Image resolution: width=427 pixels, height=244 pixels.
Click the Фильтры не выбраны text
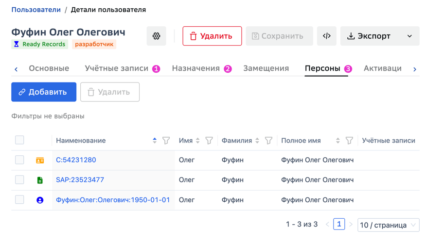(48, 116)
